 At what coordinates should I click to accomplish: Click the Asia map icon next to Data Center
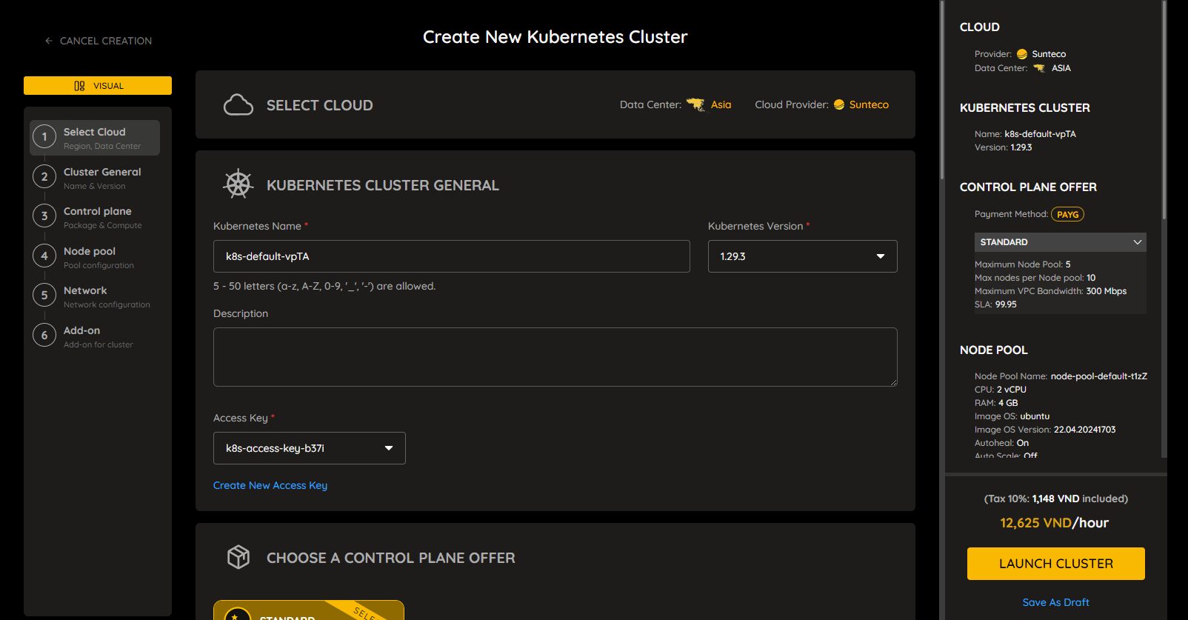click(x=695, y=104)
